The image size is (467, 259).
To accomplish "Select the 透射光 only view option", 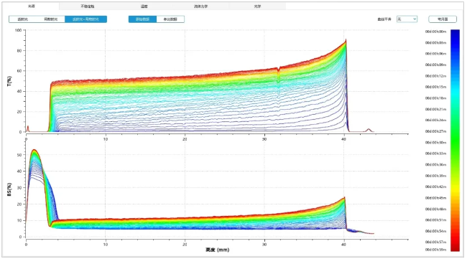I will tap(23, 19).
